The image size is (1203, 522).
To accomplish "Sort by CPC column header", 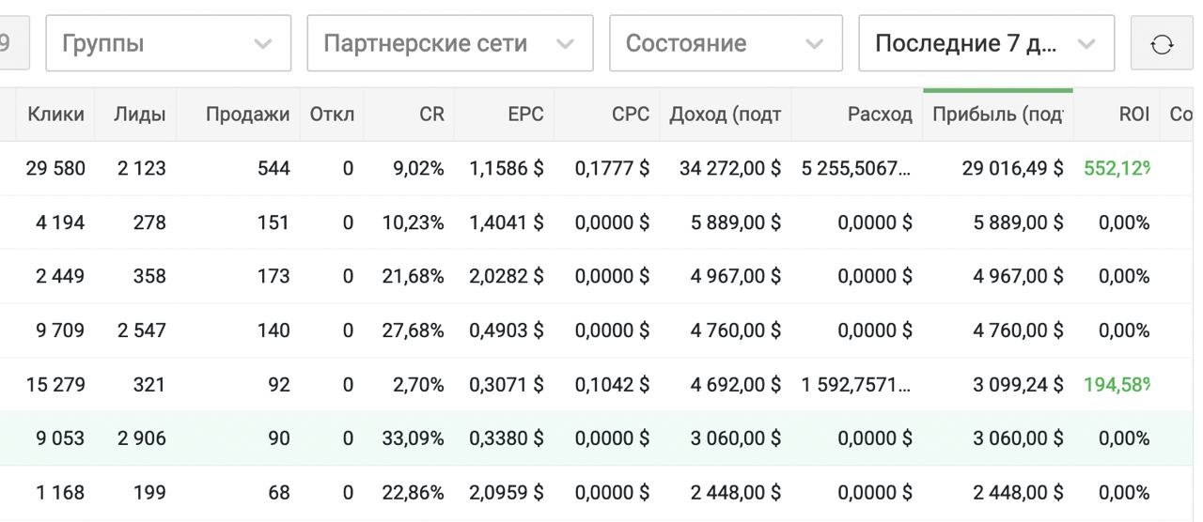I will 630,115.
